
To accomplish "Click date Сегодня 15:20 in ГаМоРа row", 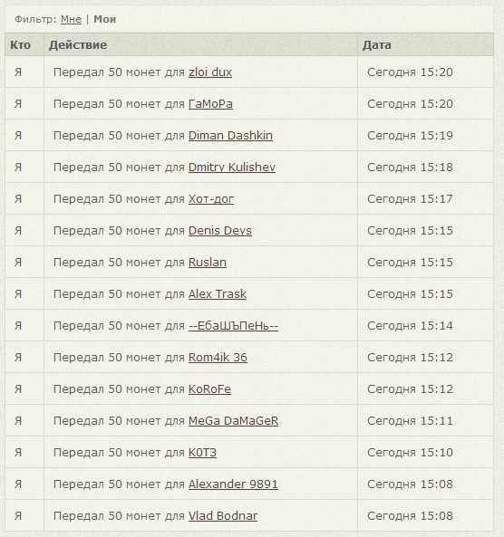I will pyautogui.click(x=410, y=104).
